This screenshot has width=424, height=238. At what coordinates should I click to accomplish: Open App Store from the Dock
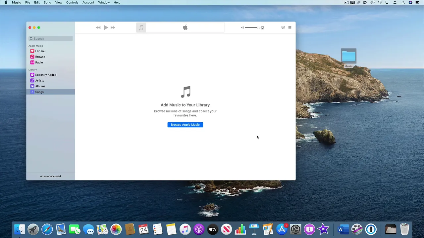282,229
